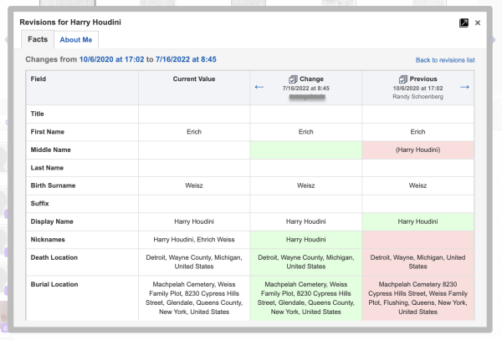Image resolution: width=502 pixels, height=340 pixels.
Task: Select the Revisions for Harry Houdini title
Action: pos(70,22)
